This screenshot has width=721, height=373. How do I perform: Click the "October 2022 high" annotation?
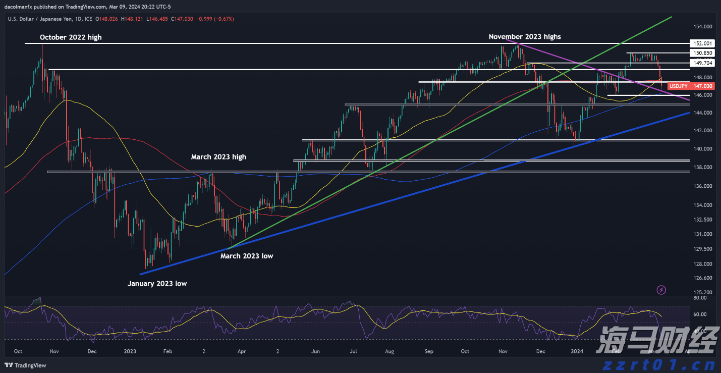[x=71, y=37]
